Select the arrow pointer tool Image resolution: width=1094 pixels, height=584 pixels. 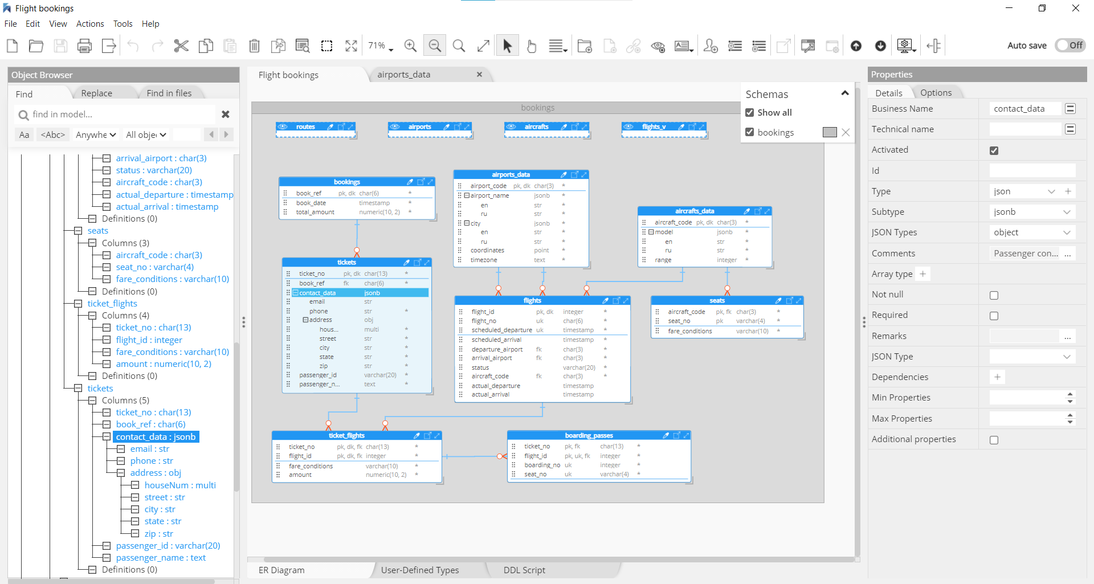[x=507, y=46]
